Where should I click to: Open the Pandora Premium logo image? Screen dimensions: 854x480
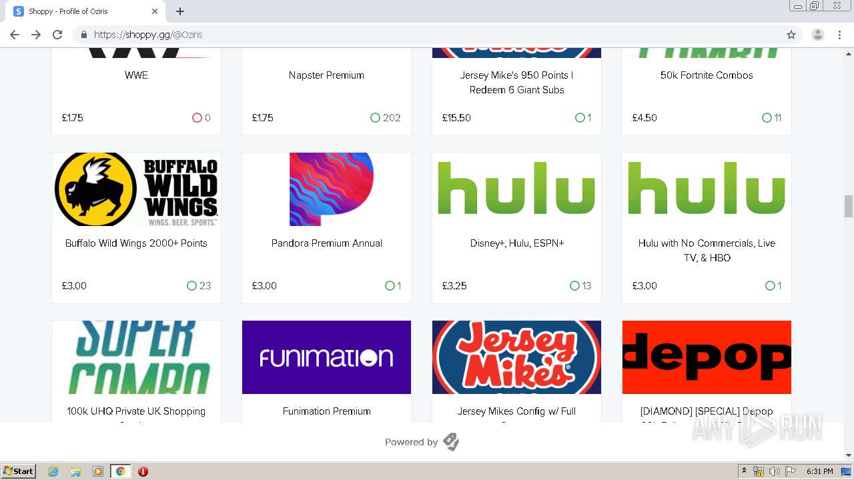(326, 189)
